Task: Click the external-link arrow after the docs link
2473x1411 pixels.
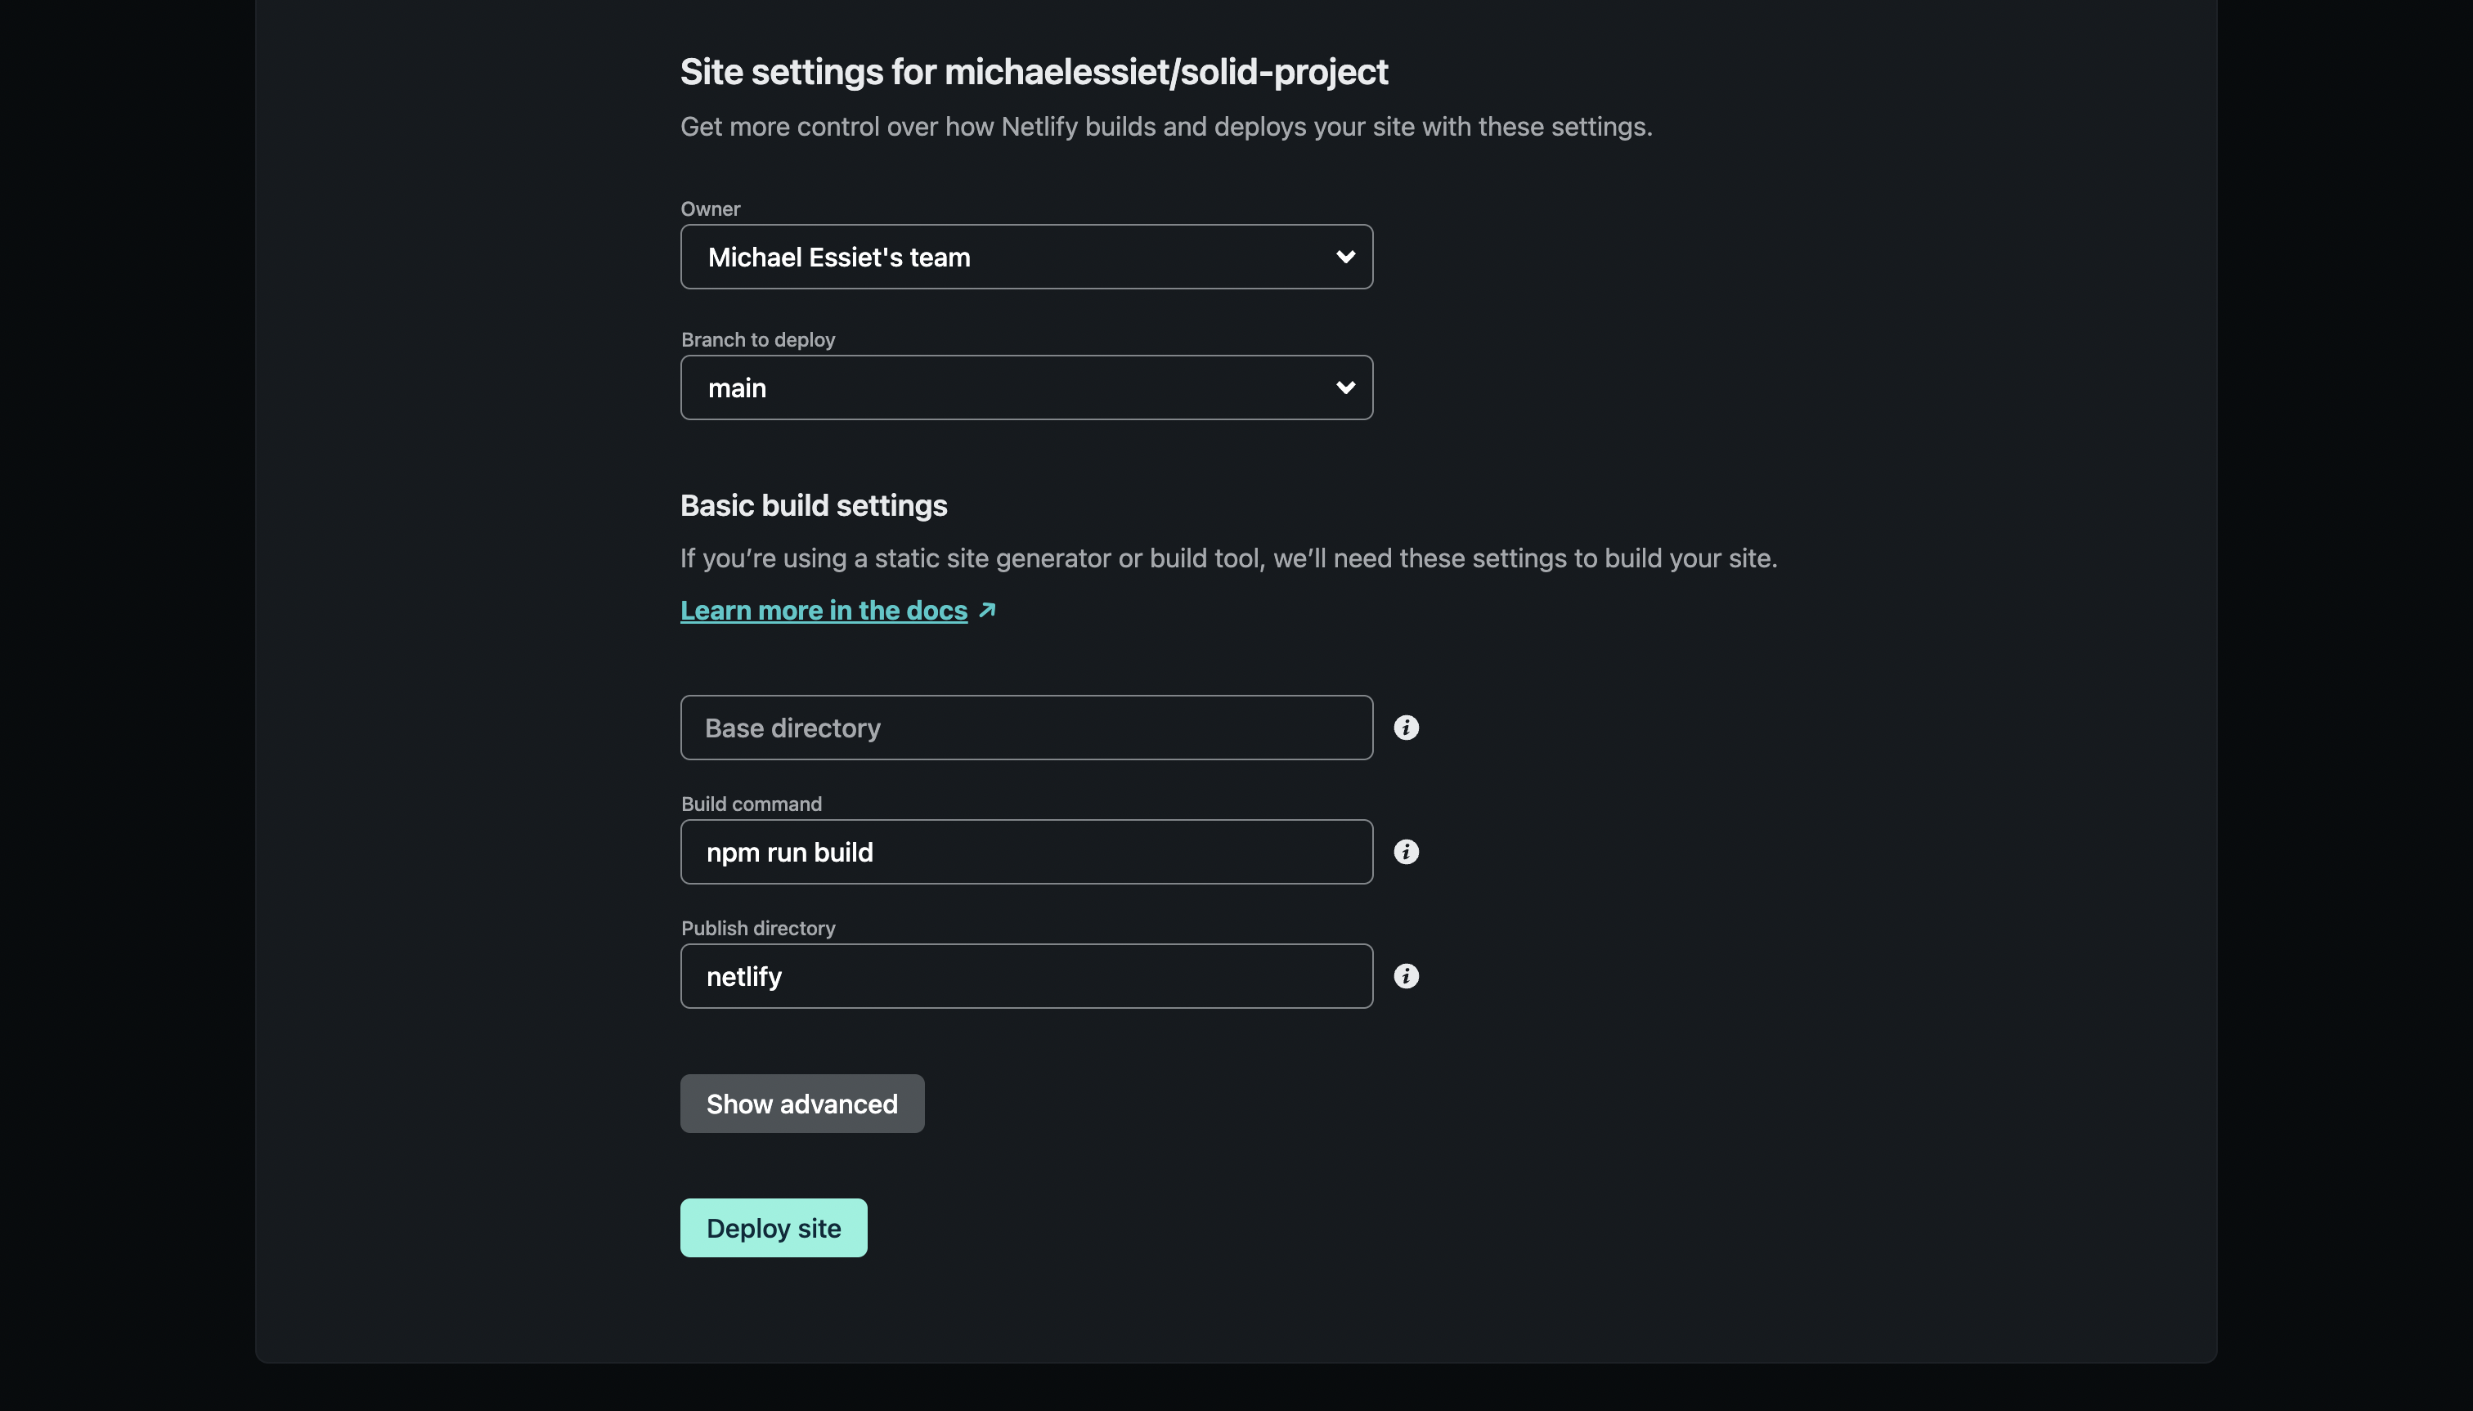Action: [987, 611]
